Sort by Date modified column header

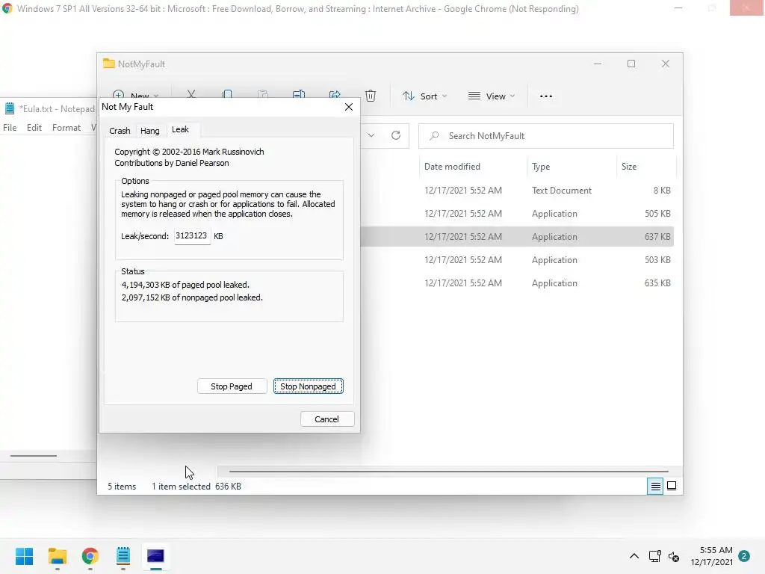pos(472,167)
